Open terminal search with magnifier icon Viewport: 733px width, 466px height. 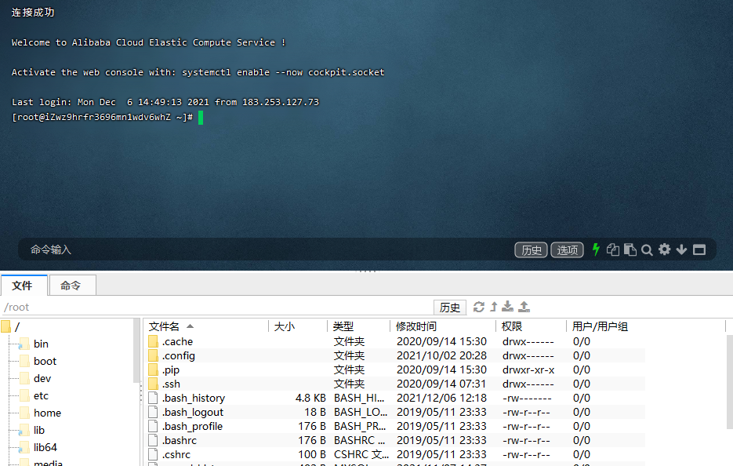647,249
